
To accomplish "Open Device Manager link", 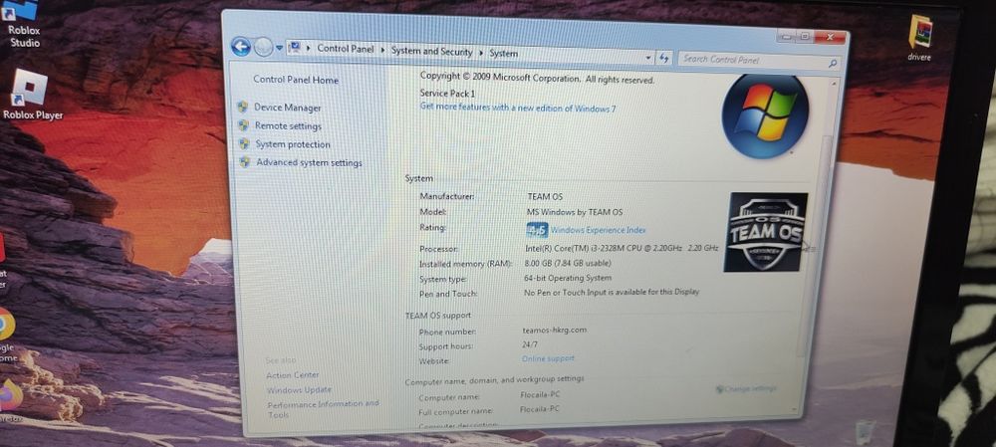I will pos(288,108).
